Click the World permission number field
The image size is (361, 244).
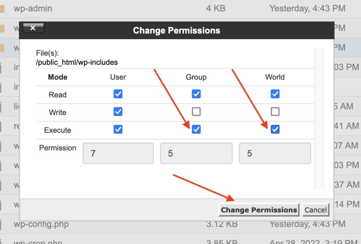tap(275, 153)
